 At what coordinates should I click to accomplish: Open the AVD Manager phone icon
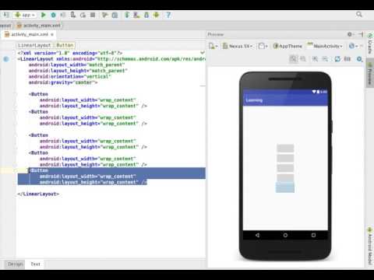(136, 15)
